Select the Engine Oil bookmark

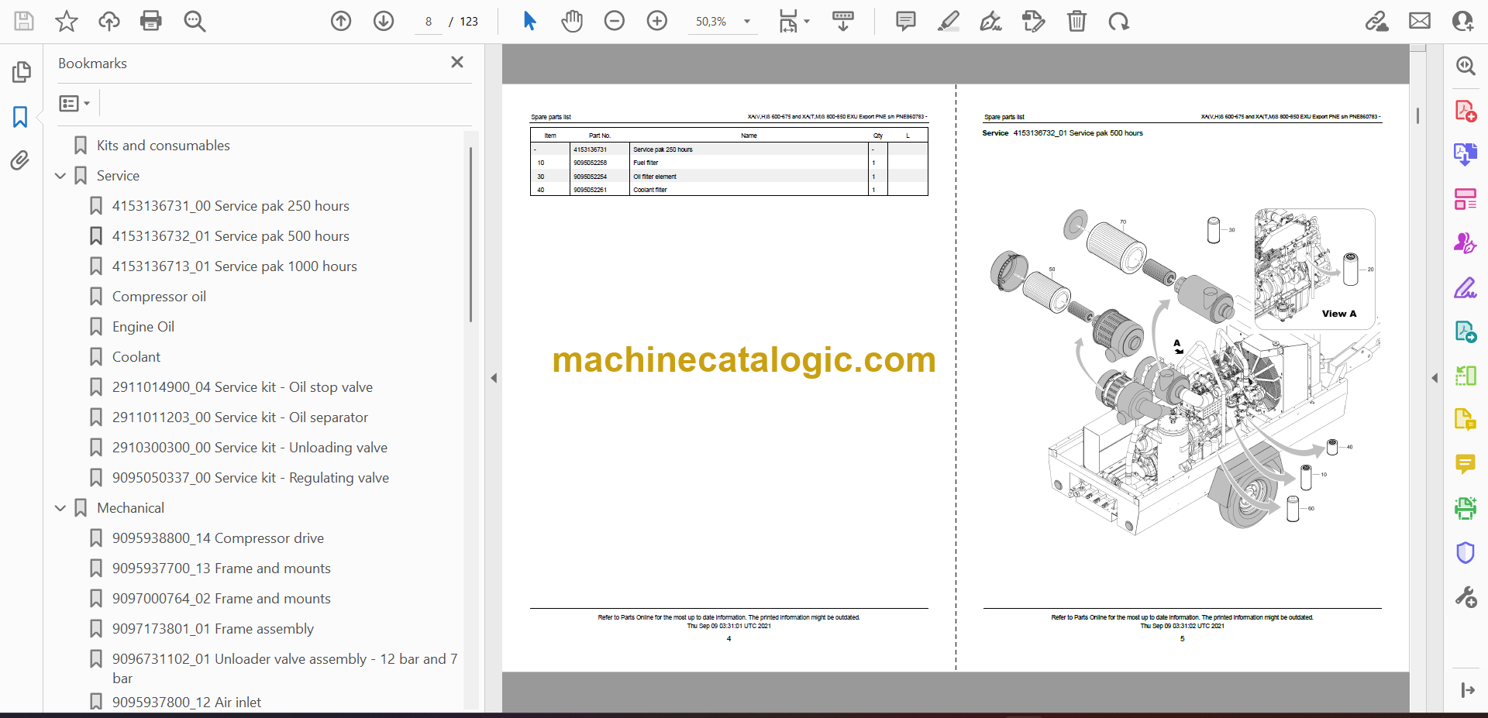[x=143, y=327]
